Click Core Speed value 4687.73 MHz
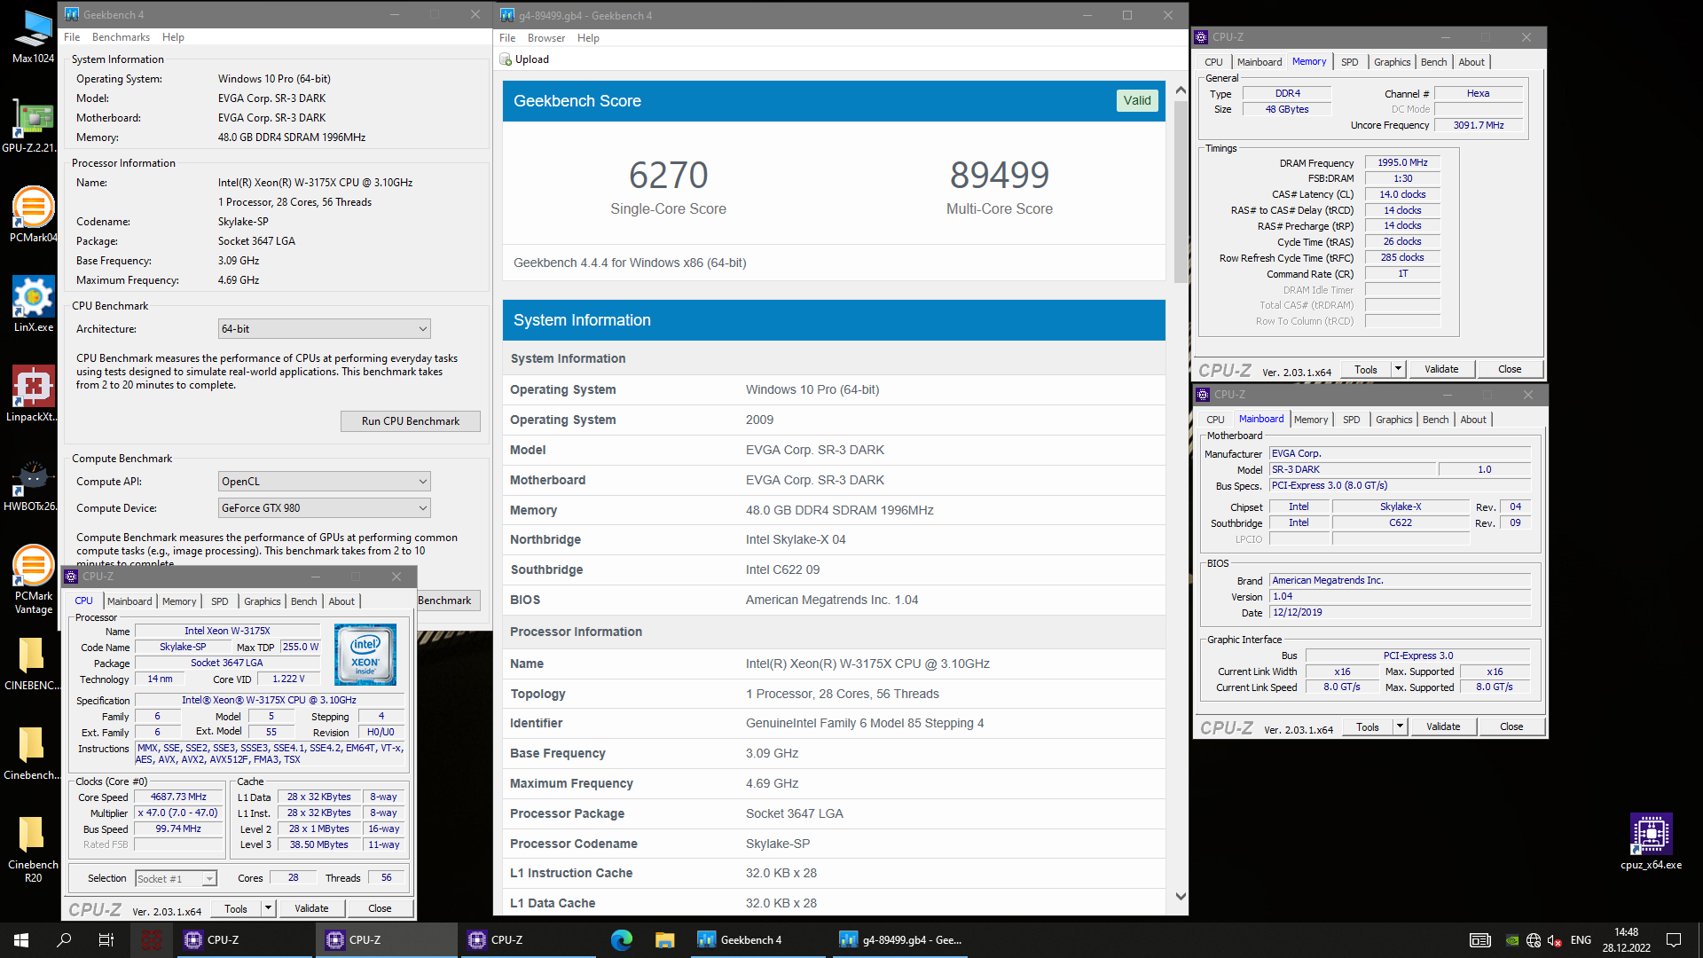Viewport: 1703px width, 958px height. pos(178,797)
